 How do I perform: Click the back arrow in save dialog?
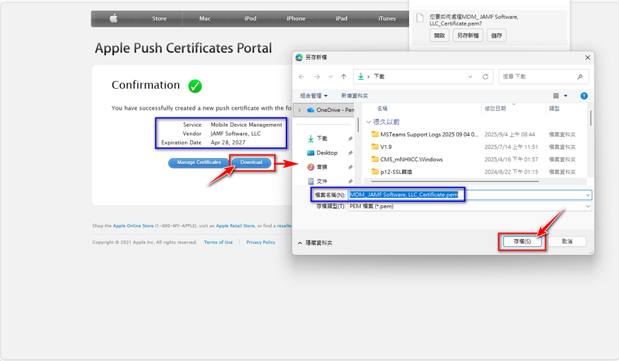[302, 77]
